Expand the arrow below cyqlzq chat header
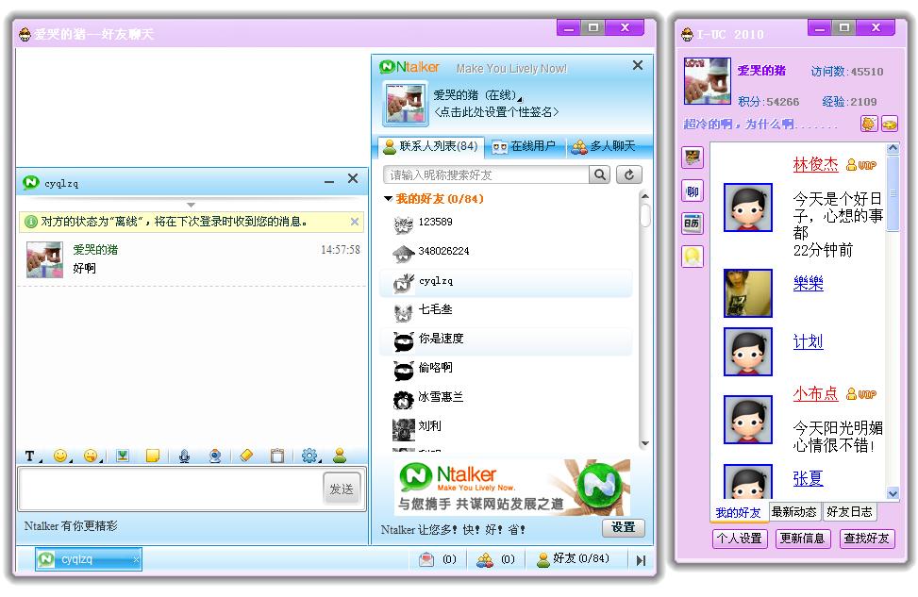This screenshot has height=597, width=918. 191,205
